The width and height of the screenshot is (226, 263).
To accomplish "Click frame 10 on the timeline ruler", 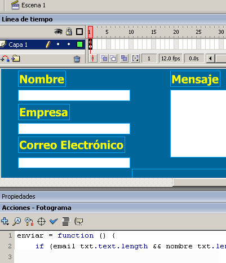I will 131,32.
